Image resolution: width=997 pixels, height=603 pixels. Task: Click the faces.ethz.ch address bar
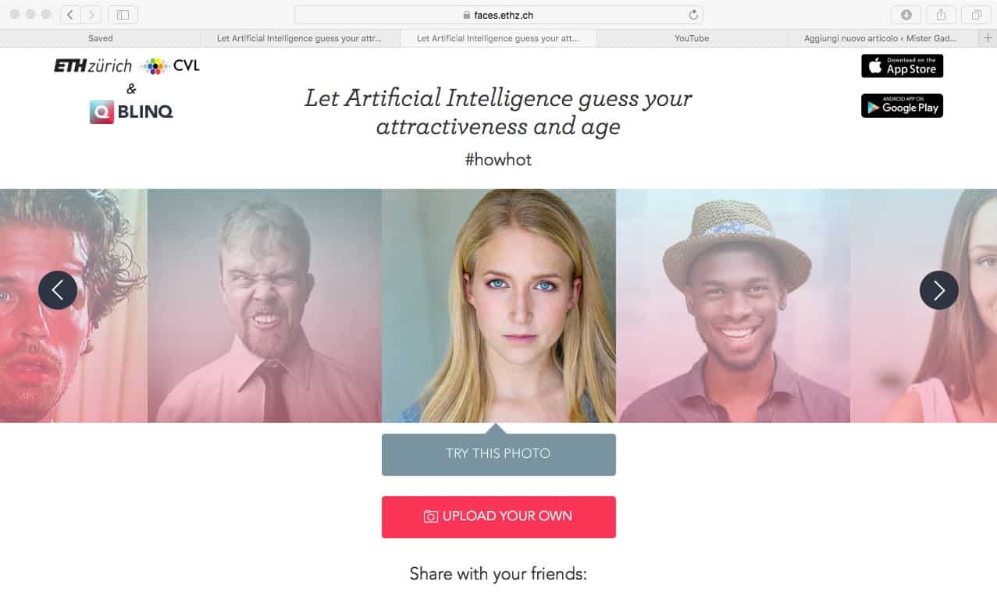coord(498,15)
